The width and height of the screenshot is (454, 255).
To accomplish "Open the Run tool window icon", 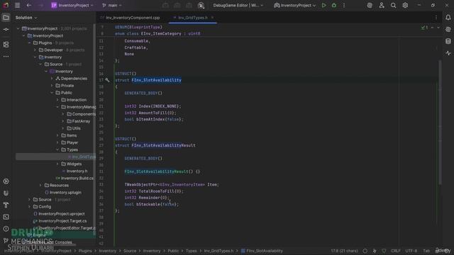I will (x=6, y=181).
